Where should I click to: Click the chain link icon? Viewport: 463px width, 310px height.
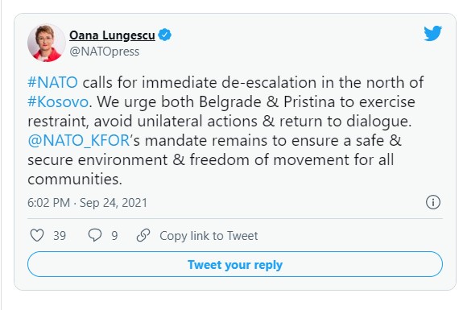[143, 235]
